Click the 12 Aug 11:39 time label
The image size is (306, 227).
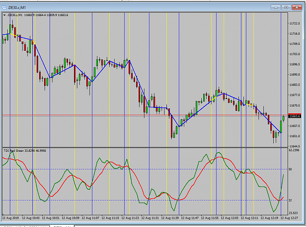pos(170,218)
